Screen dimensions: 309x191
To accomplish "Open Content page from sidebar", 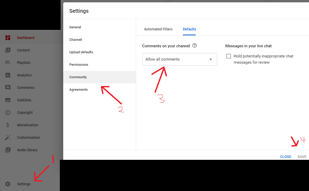I will tap(23, 50).
